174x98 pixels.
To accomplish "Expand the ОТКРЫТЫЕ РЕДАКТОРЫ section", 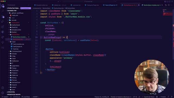I will coord(13,8).
